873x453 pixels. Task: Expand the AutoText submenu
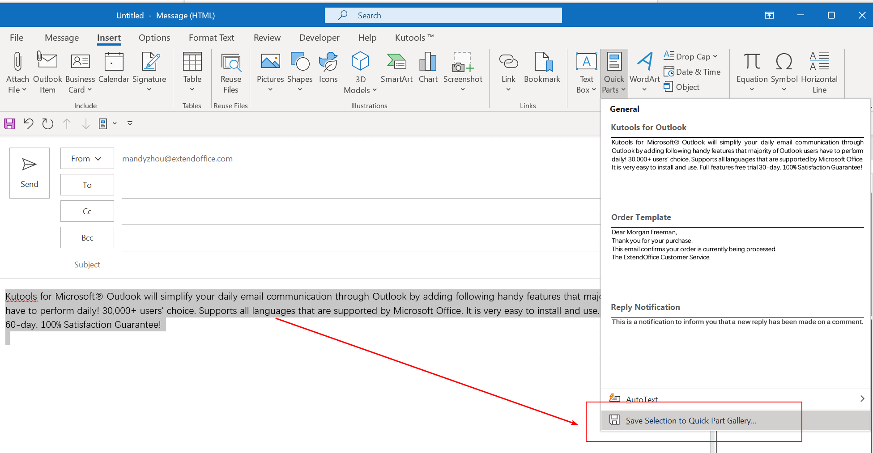(642, 399)
